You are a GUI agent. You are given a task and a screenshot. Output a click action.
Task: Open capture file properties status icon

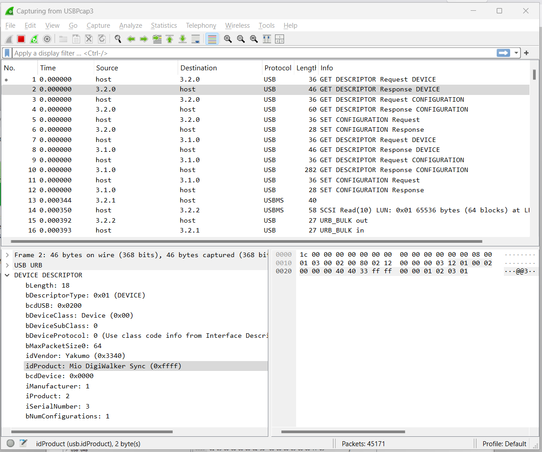[x=23, y=443]
